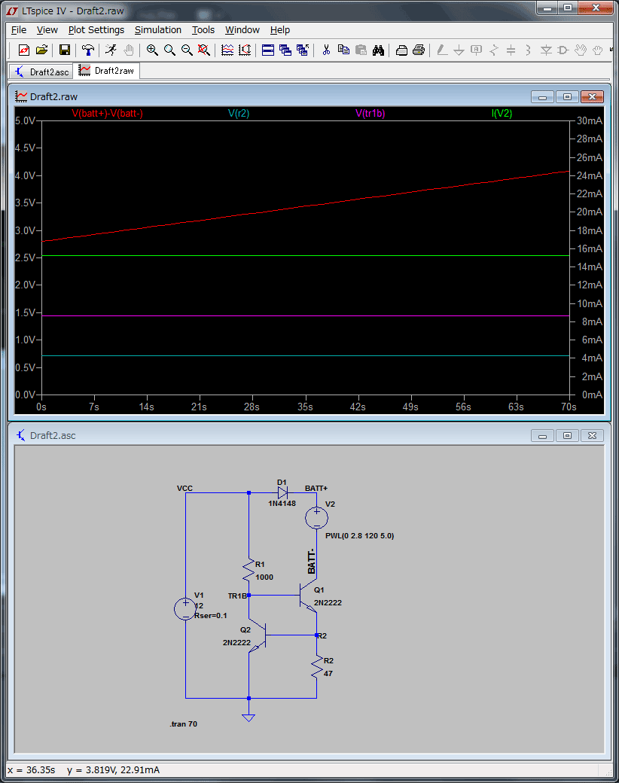Open the View menu
The height and width of the screenshot is (783, 619).
pos(47,30)
